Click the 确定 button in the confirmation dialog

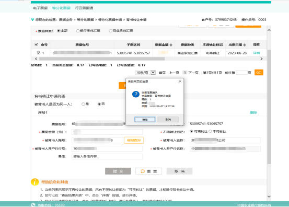pos(145,120)
